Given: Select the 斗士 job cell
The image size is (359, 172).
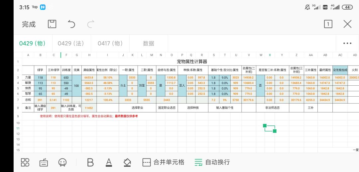Looking at the screenshot, I should [123, 85].
